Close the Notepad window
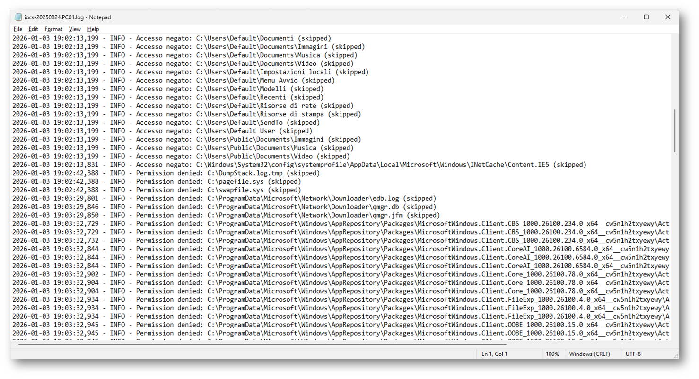This screenshot has width=699, height=379. pyautogui.click(x=668, y=17)
